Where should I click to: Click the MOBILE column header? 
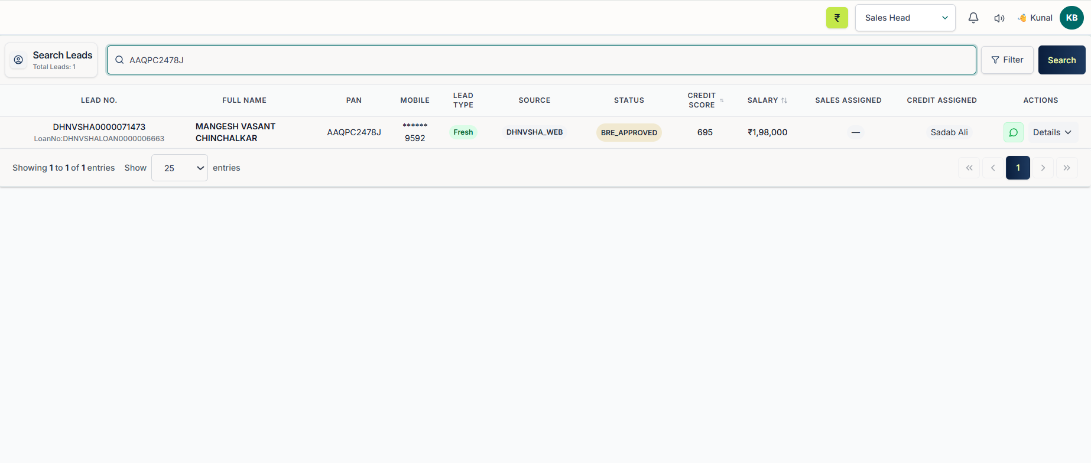[415, 100]
